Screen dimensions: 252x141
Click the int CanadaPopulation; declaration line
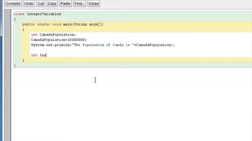click(x=54, y=35)
